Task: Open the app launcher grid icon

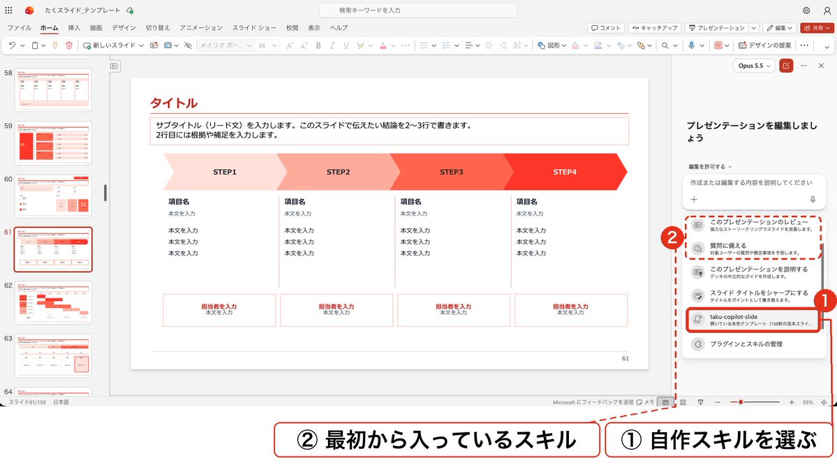Action: [8, 10]
